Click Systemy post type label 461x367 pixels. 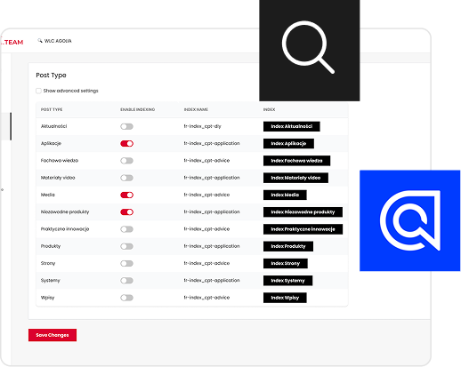(x=51, y=281)
